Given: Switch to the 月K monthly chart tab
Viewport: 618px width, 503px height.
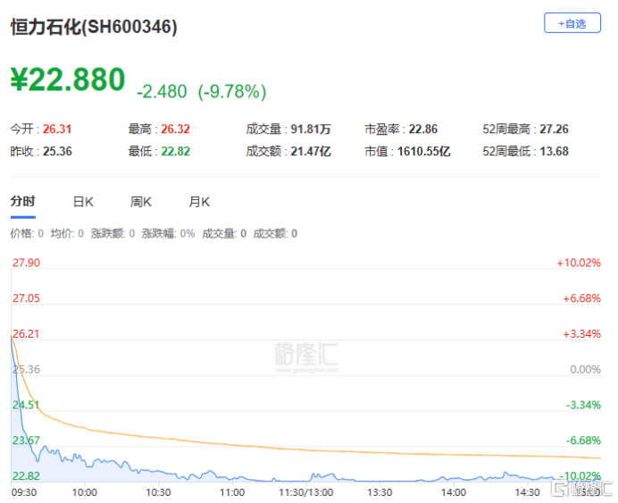Looking at the screenshot, I should [198, 202].
